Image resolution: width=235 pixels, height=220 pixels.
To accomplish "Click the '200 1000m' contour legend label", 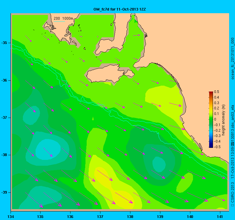I will (x=63, y=18).
